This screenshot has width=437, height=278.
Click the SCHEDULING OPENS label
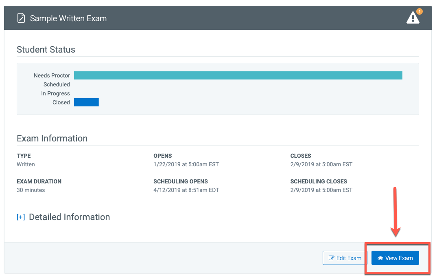point(181,181)
